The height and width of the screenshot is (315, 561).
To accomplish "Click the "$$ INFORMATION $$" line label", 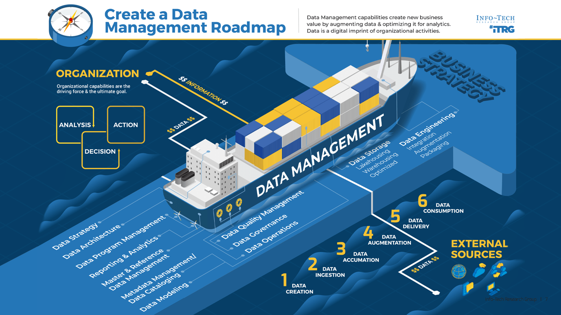I will pos(203,91).
